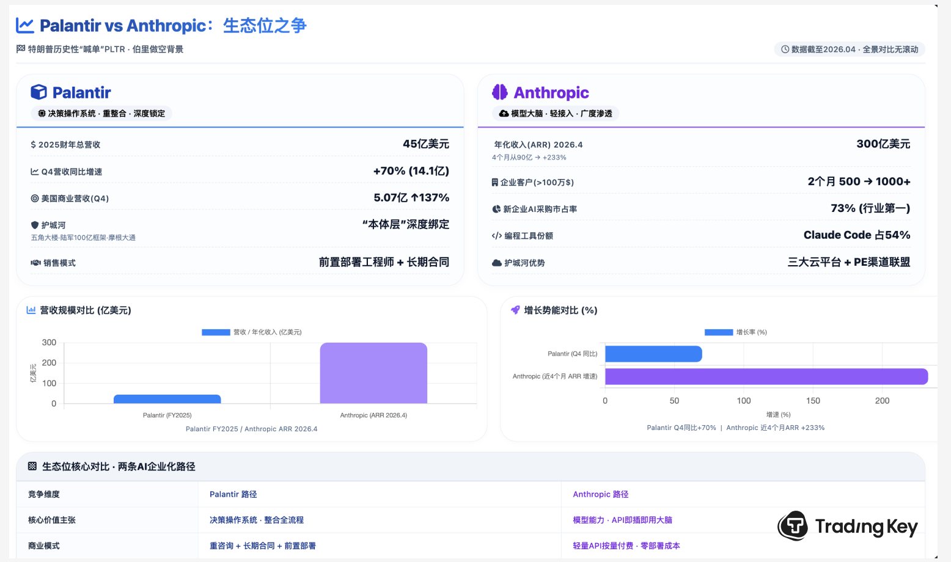The image size is (951, 562).
Task: Click the line chart icon beside the main title
Action: (x=24, y=26)
